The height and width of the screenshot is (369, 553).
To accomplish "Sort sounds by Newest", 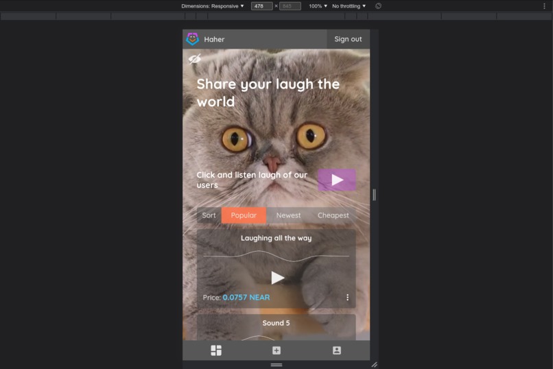I will (288, 215).
